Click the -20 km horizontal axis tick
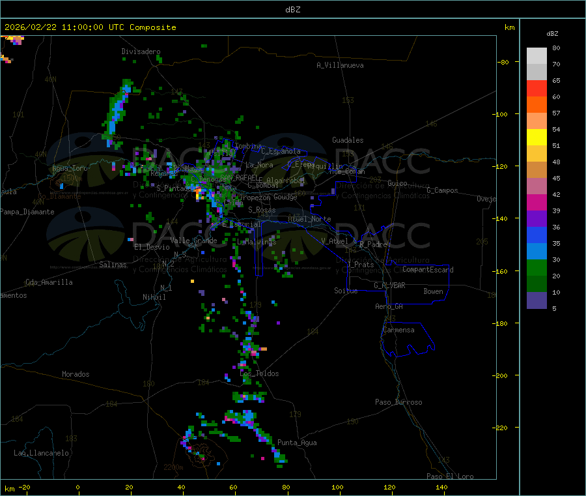This screenshot has width=586, height=496. [x=24, y=487]
